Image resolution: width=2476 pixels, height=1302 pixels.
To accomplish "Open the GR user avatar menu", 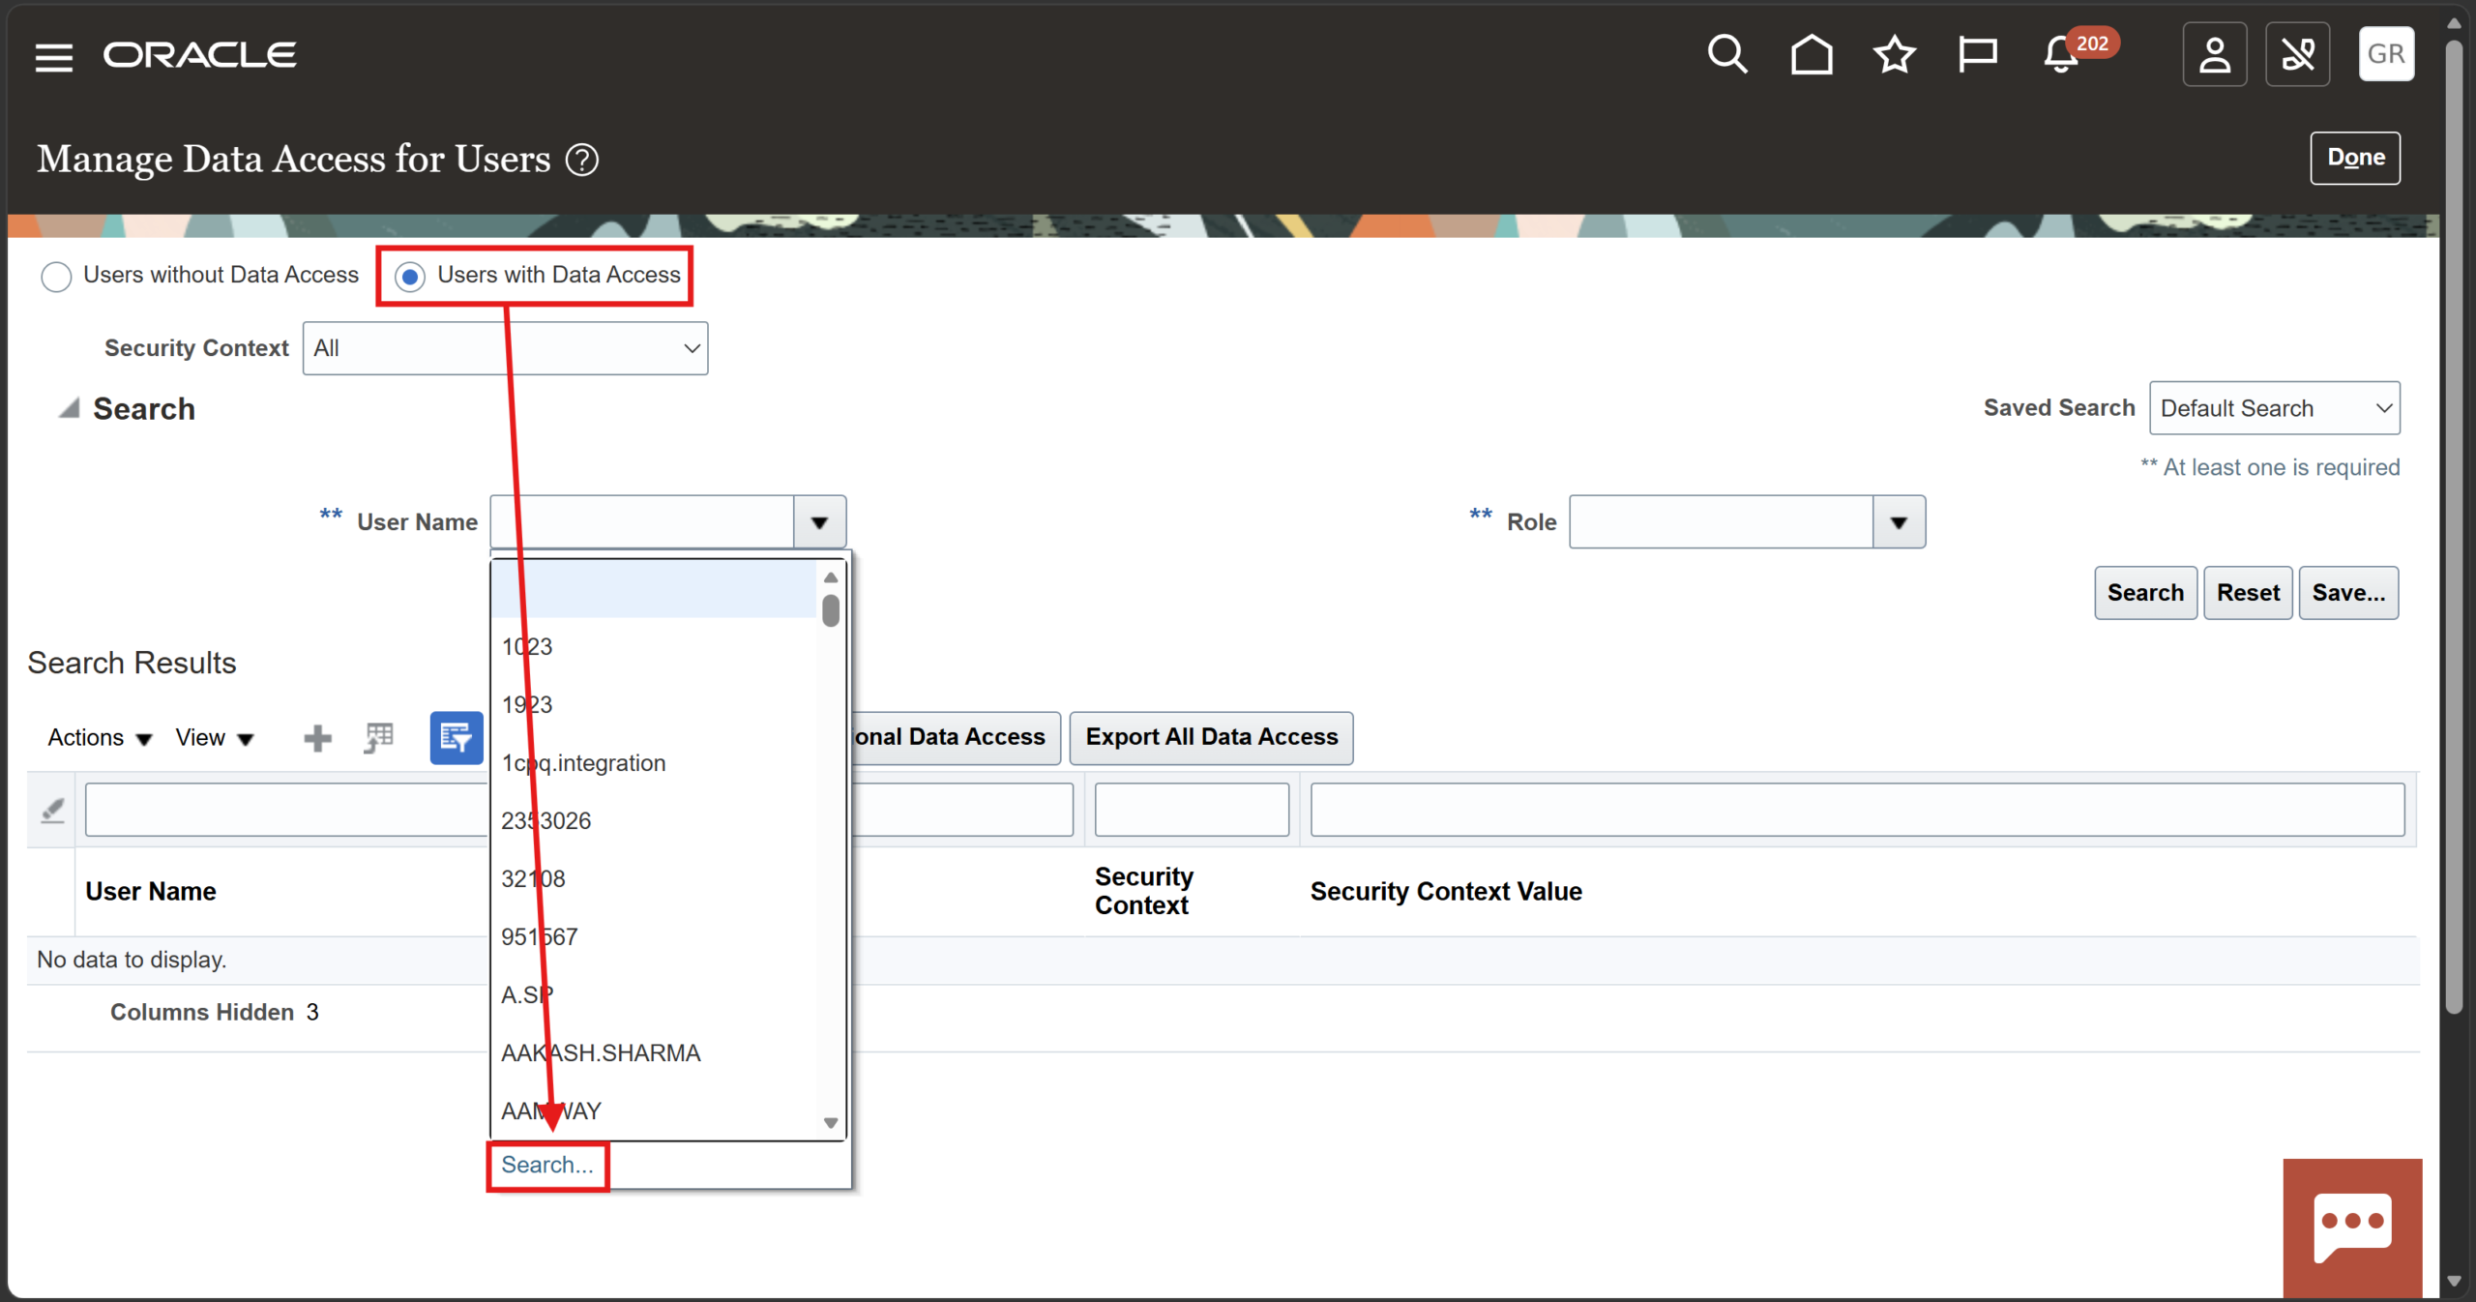I will point(2386,54).
